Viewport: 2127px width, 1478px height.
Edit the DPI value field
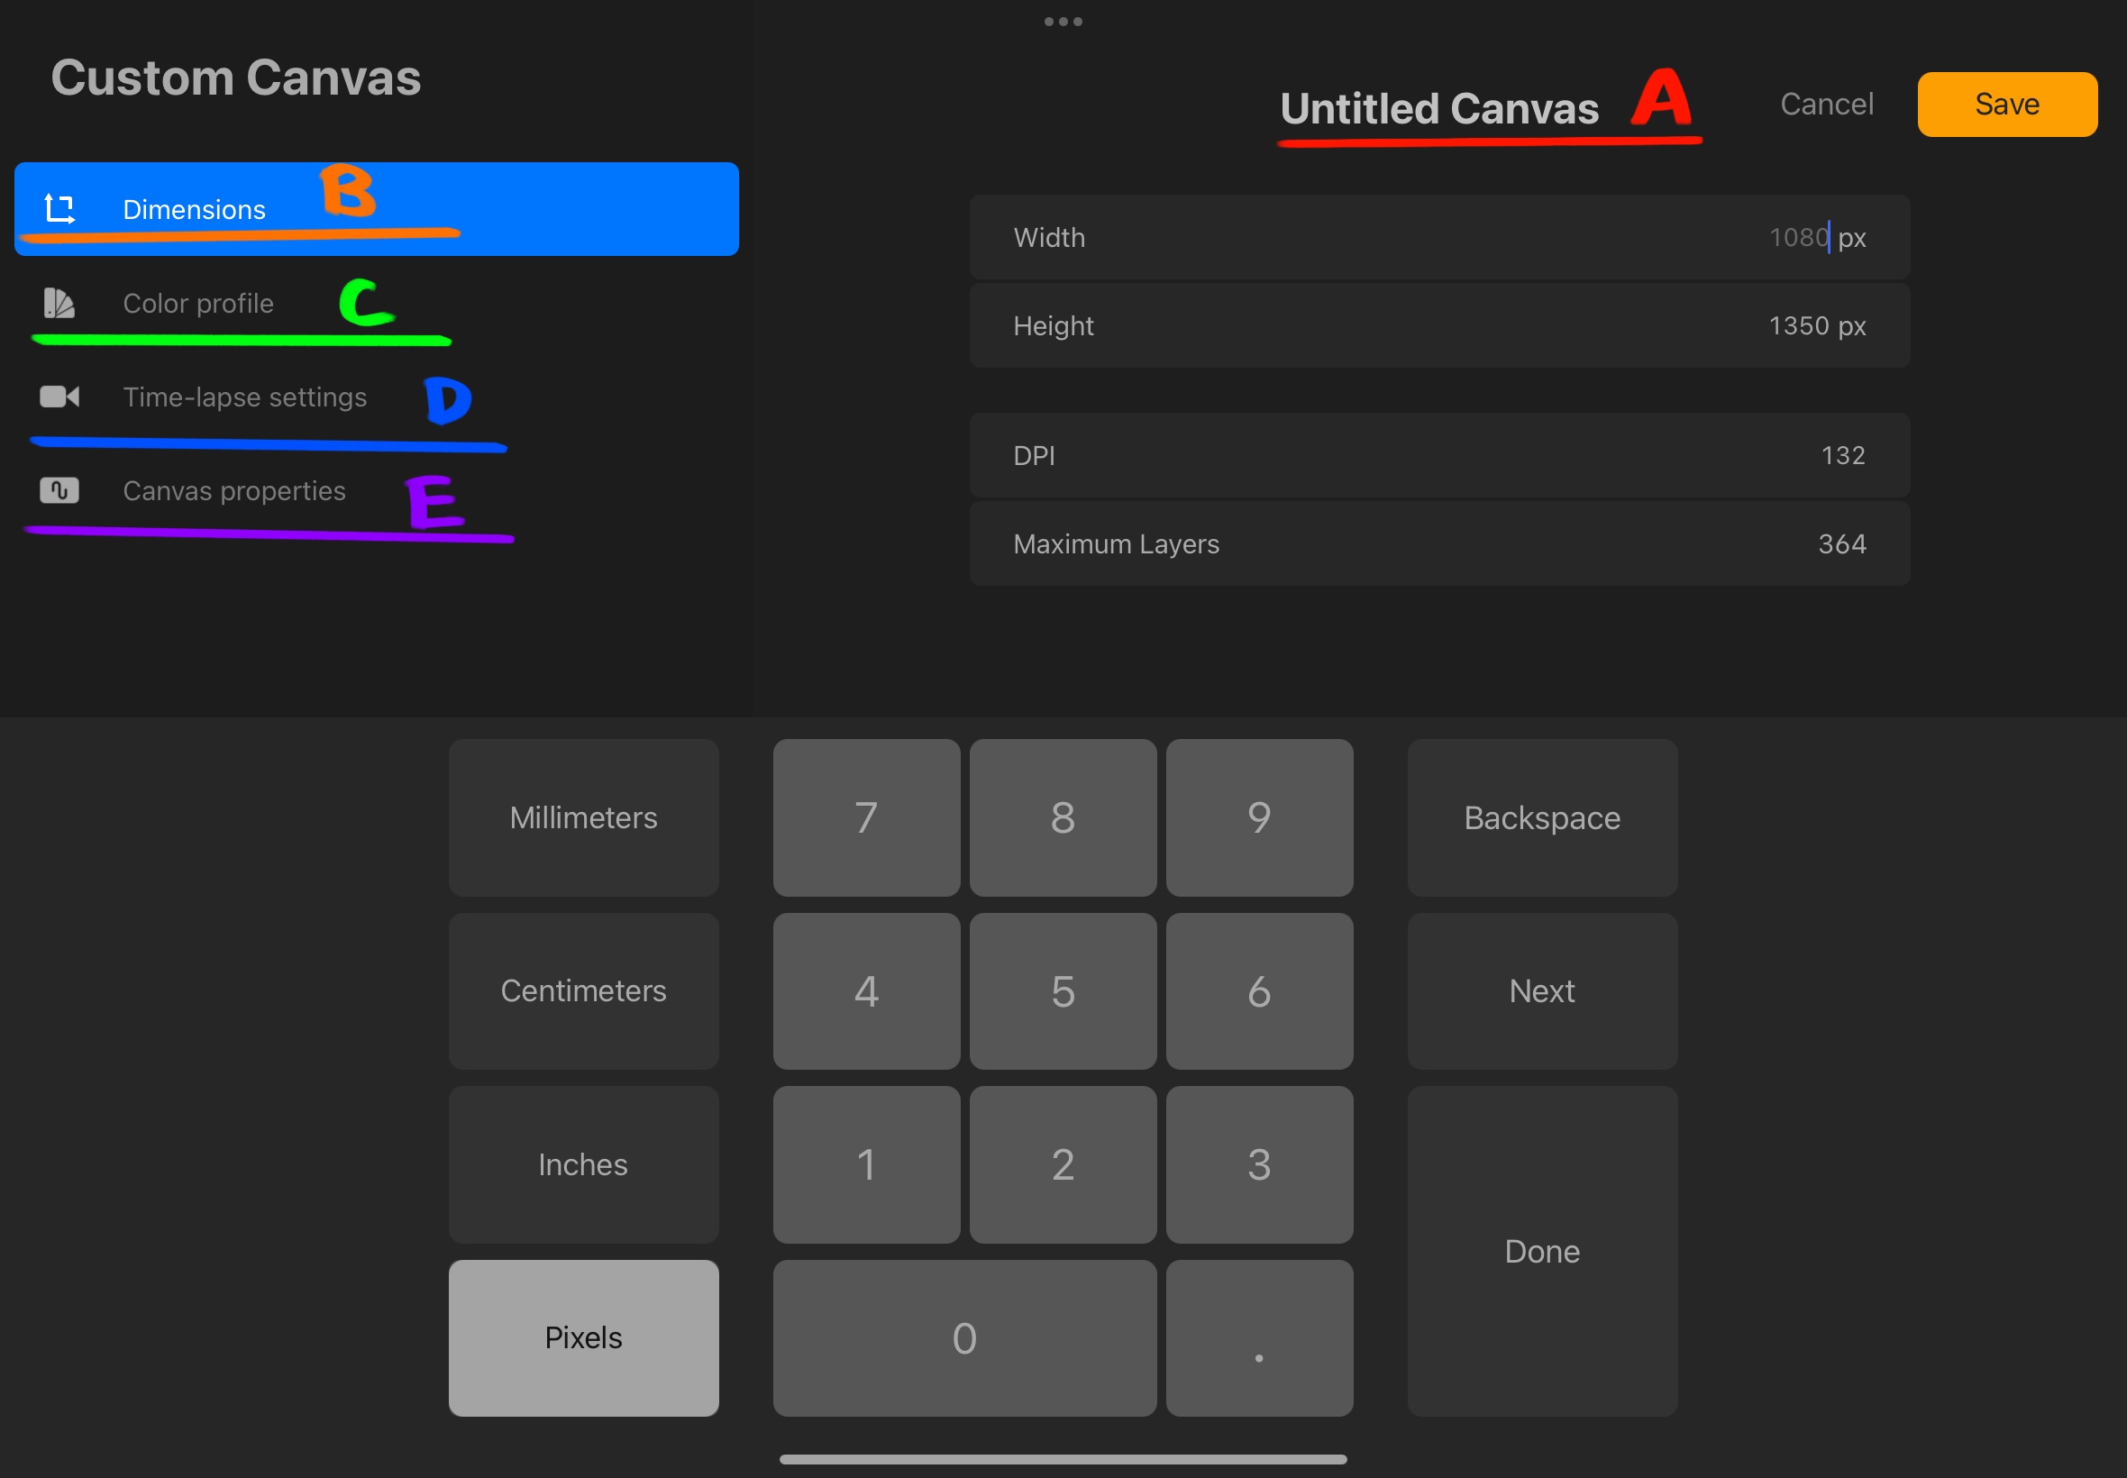point(1439,456)
